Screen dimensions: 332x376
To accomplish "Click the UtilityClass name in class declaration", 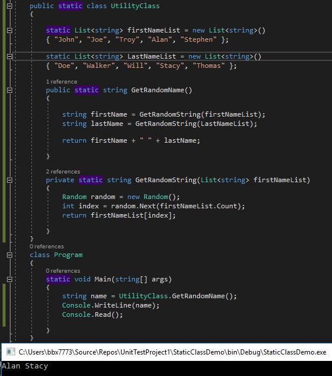I will pyautogui.click(x=135, y=6).
